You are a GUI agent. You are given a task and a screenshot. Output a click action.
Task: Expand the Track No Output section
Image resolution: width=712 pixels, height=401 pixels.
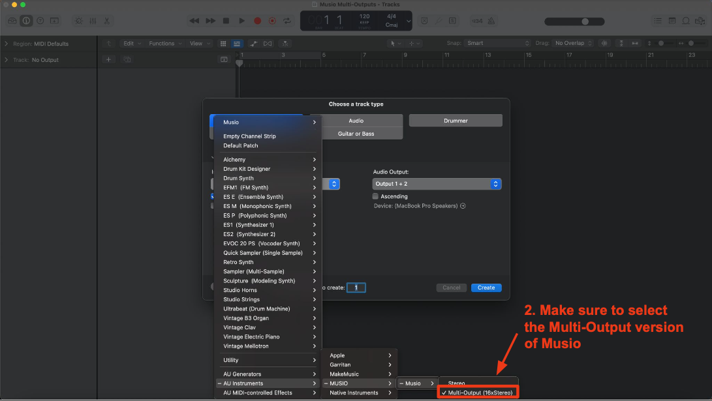6,60
